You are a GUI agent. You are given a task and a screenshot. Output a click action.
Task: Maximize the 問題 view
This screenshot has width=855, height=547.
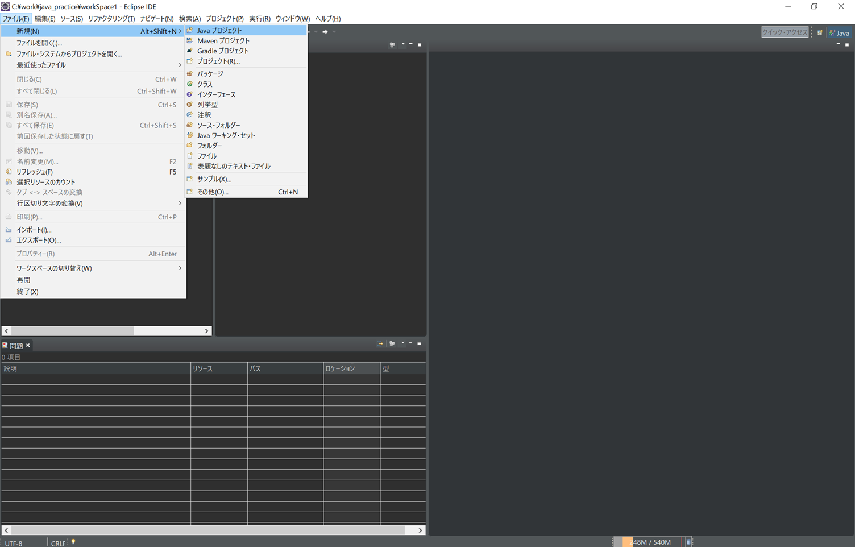click(x=420, y=343)
